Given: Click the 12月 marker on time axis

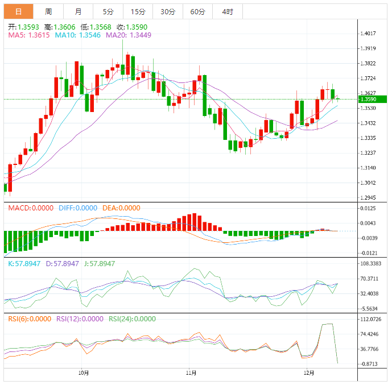Looking at the screenshot, I should (x=309, y=373).
